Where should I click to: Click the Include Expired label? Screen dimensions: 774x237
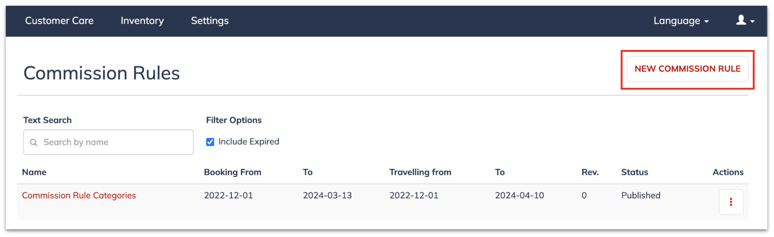coord(249,142)
